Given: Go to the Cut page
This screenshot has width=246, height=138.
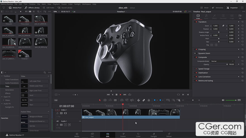Looking at the screenshot, I should 92,135.
